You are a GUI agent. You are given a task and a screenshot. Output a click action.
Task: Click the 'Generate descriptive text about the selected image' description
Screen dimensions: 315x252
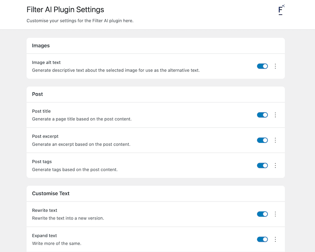116,70
